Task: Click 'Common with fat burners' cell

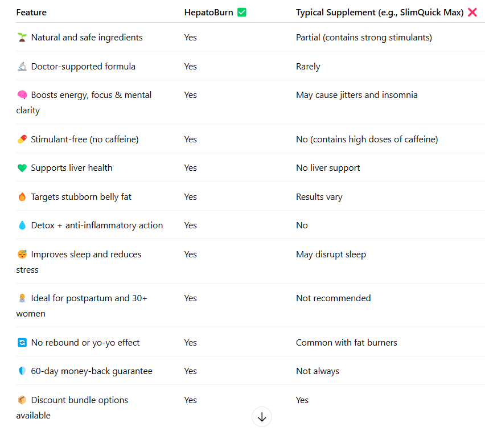Action: pos(347,343)
